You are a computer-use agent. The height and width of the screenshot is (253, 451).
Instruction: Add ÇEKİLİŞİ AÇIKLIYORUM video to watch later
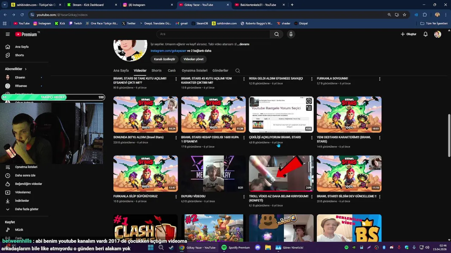click(x=309, y=101)
